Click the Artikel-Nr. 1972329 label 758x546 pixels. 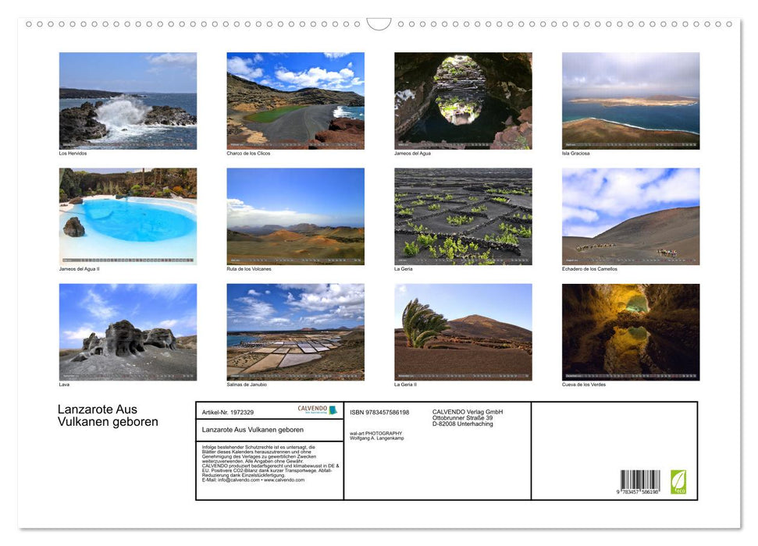tap(227, 411)
